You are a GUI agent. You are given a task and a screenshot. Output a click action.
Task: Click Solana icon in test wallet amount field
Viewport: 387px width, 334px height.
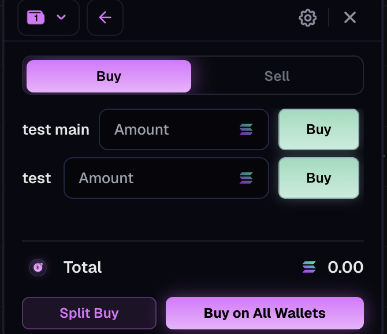pos(246,178)
